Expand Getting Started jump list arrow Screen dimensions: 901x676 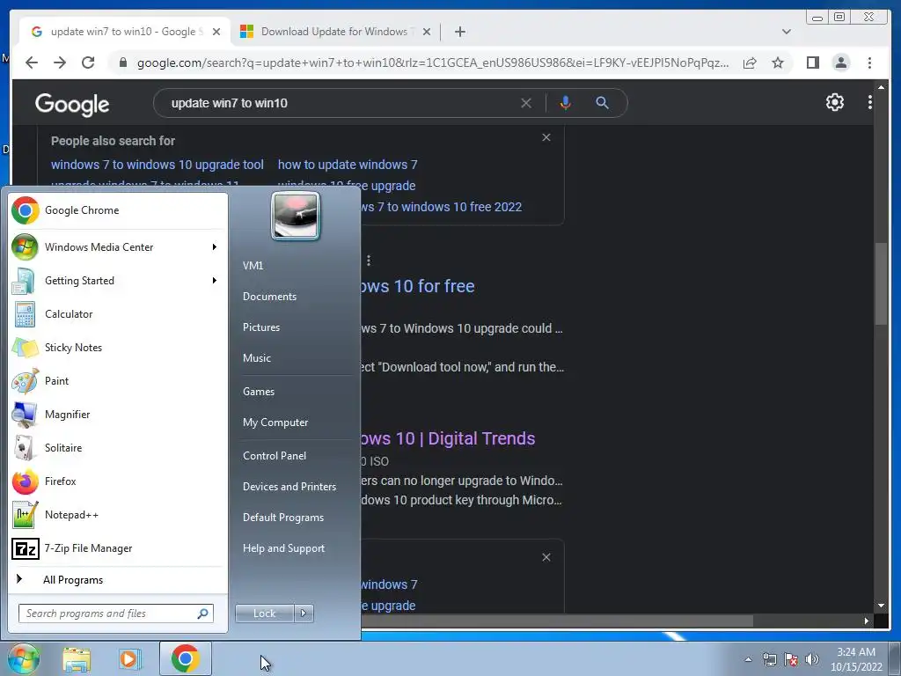click(215, 281)
